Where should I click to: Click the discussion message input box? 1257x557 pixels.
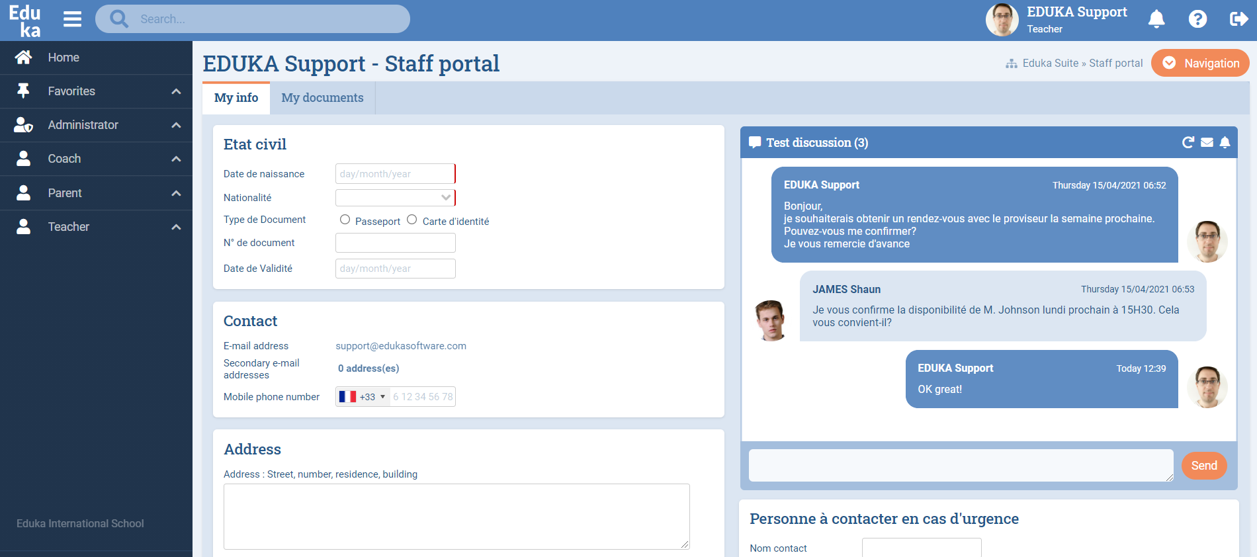pyautogui.click(x=961, y=466)
